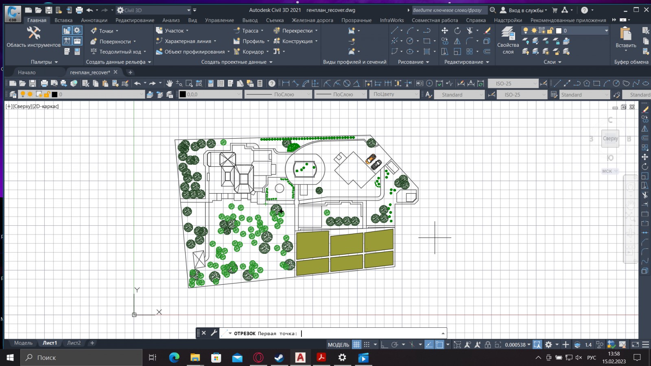This screenshot has height=366, width=651.
Task: Expand the Поверхности dropdown
Action: click(135, 41)
